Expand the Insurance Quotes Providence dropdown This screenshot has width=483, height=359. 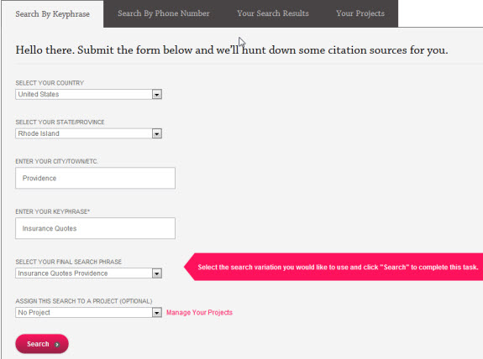[89, 273]
